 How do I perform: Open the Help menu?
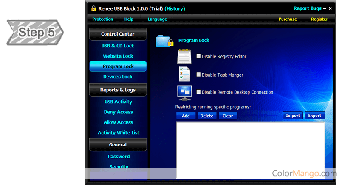tap(129, 19)
